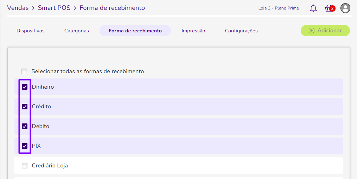Image resolution: width=357 pixels, height=179 pixels.
Task: Switch to the Categorias tab
Action: click(77, 31)
